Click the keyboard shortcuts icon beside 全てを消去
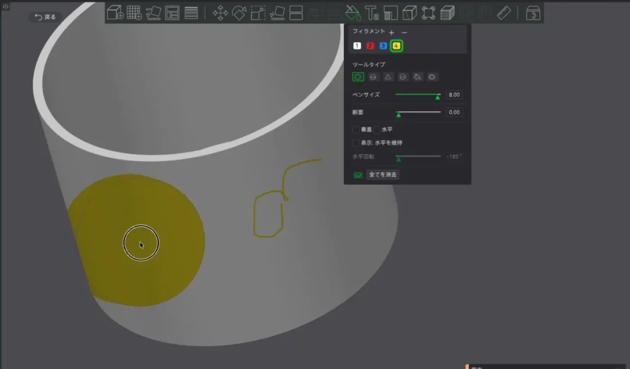 357,175
